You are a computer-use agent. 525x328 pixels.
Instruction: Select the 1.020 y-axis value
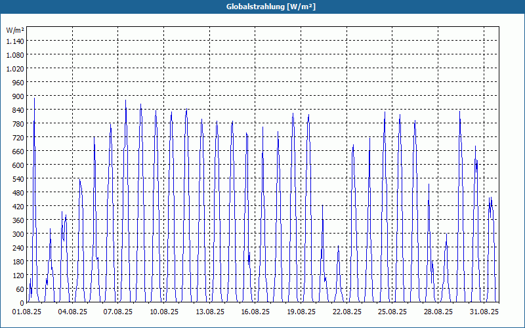[x=15, y=69]
